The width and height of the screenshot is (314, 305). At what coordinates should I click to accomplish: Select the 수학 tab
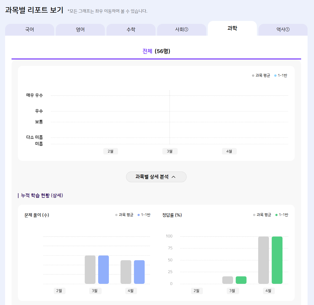[x=131, y=29]
